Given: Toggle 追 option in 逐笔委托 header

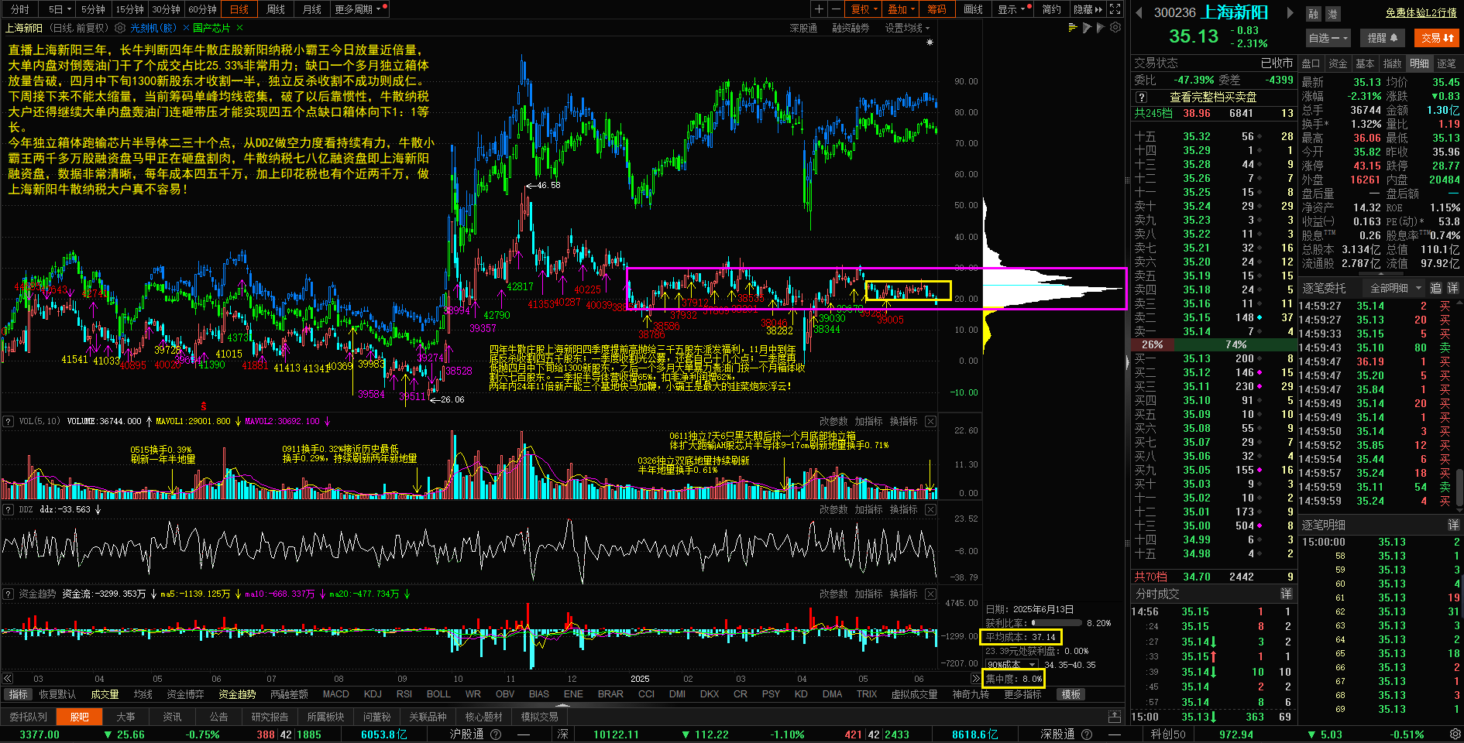Looking at the screenshot, I should tap(1435, 288).
